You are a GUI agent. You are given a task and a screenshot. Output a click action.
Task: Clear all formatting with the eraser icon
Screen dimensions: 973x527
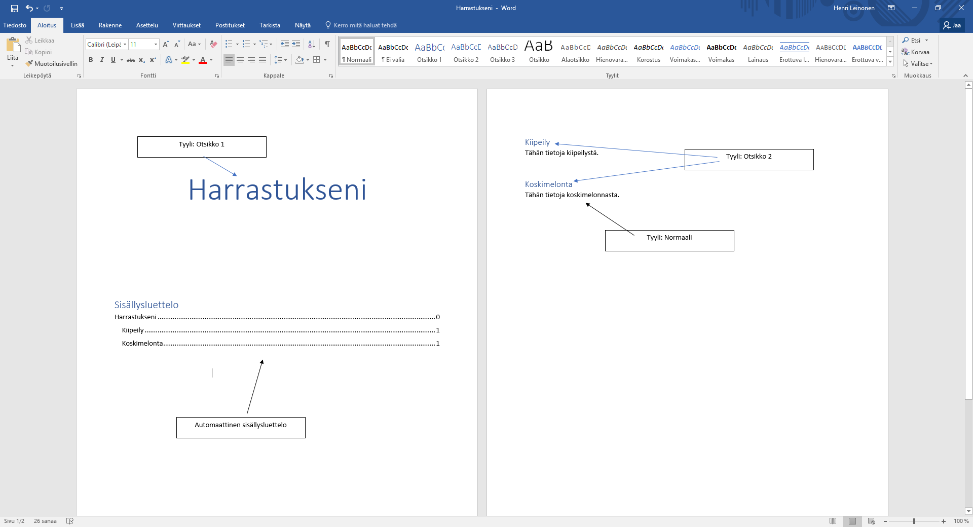pos(213,45)
